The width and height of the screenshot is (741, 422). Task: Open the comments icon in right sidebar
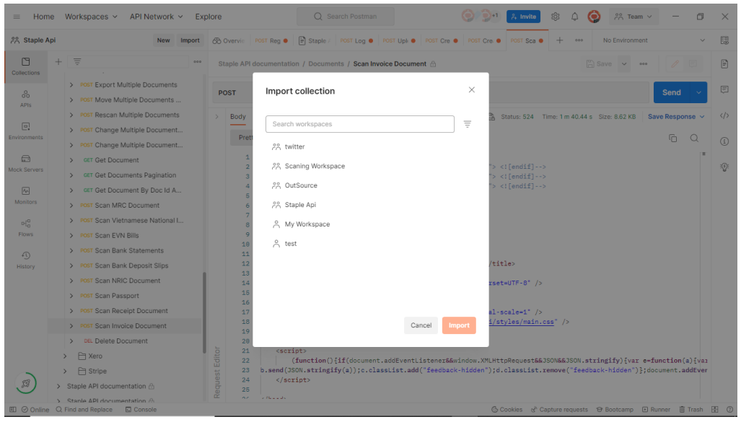pos(724,89)
